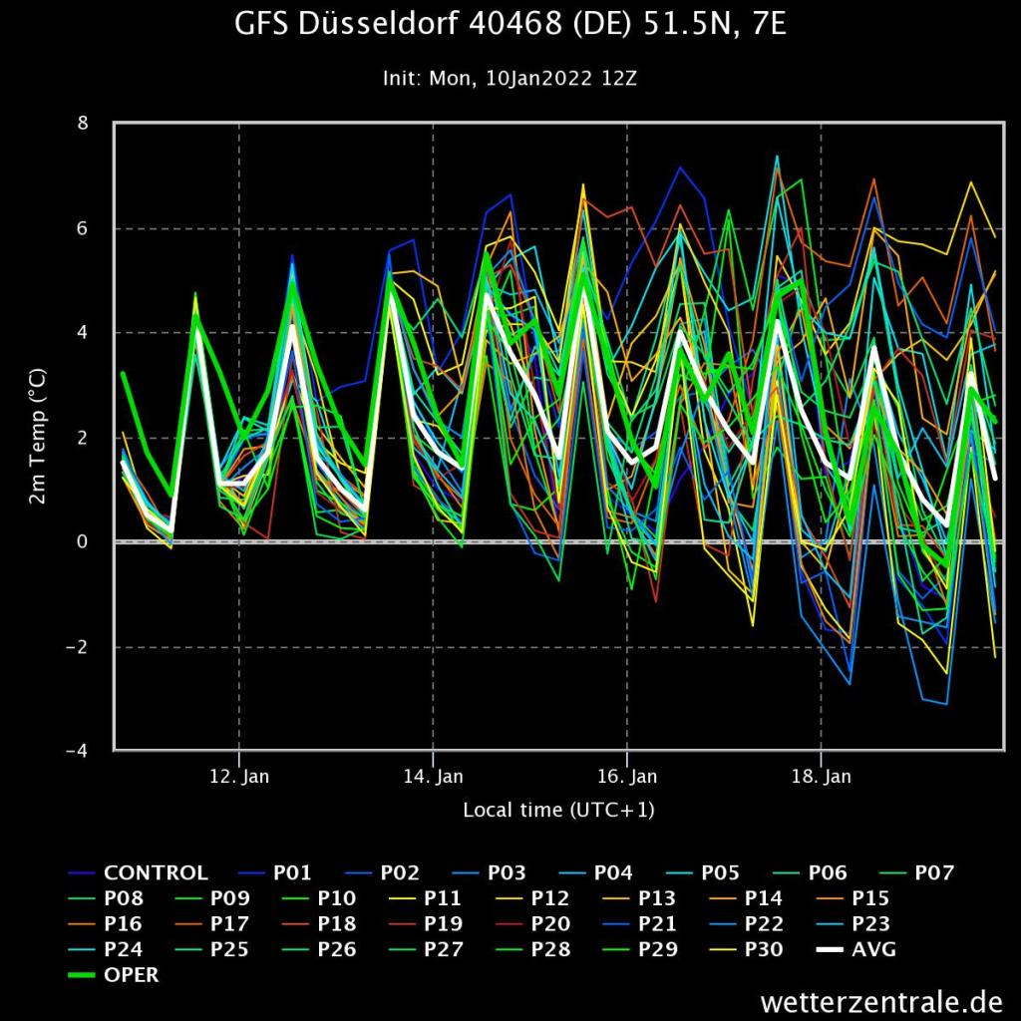Image resolution: width=1021 pixels, height=1021 pixels.
Task: Select the P15 legend entry
Action: (869, 899)
